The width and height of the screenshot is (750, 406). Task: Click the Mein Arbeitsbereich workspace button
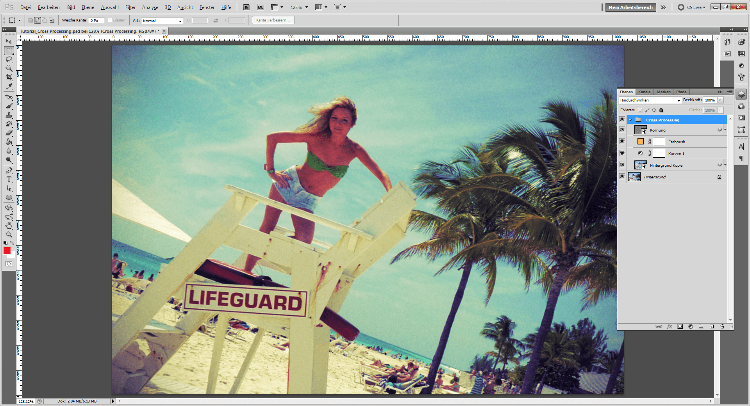click(630, 7)
